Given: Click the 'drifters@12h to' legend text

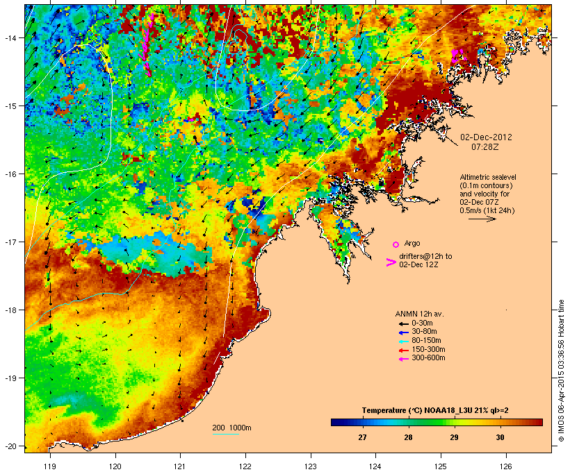Looking at the screenshot, I should 425,256.
